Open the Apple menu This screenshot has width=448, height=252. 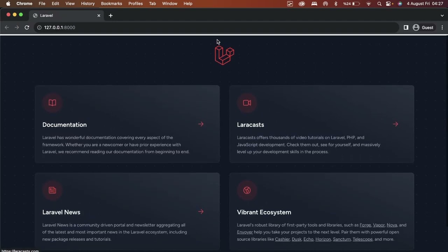8,3
